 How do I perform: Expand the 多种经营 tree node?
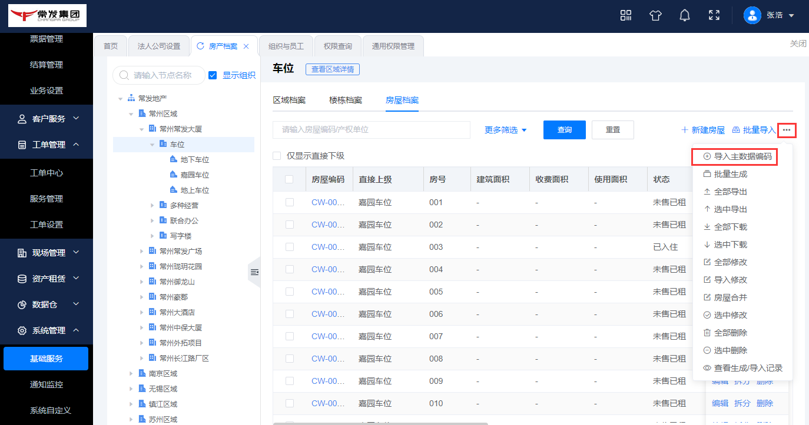152,206
